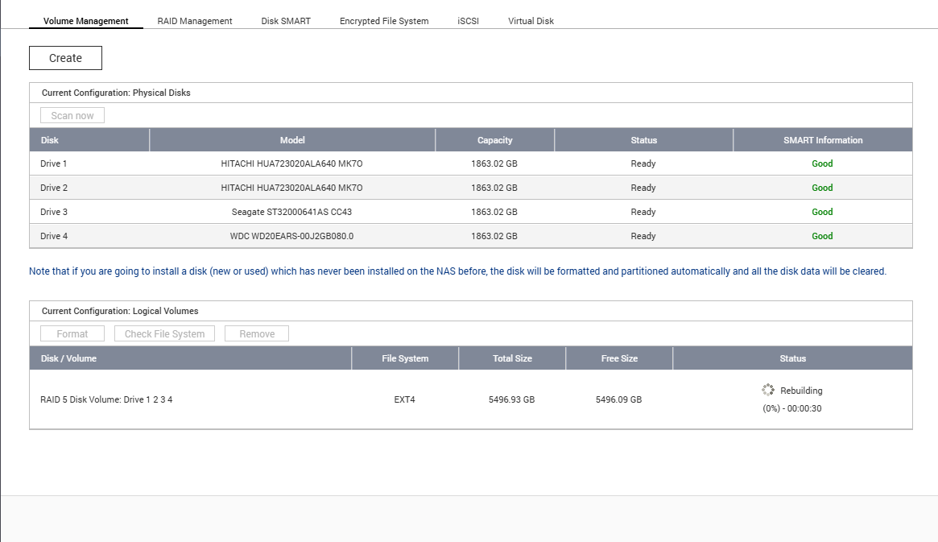Select the Drive 1 row label
The width and height of the screenshot is (938, 542).
[54, 163]
